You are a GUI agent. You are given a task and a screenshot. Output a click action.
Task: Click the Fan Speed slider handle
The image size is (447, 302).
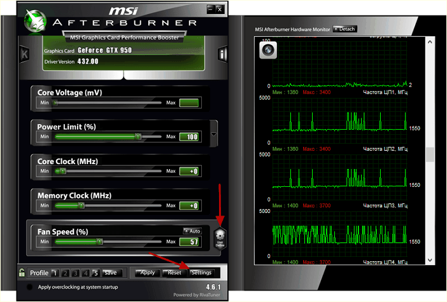(99, 242)
